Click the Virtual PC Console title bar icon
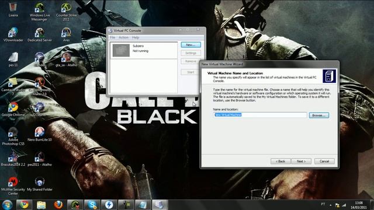The width and height of the screenshot is (374, 210). 110,30
